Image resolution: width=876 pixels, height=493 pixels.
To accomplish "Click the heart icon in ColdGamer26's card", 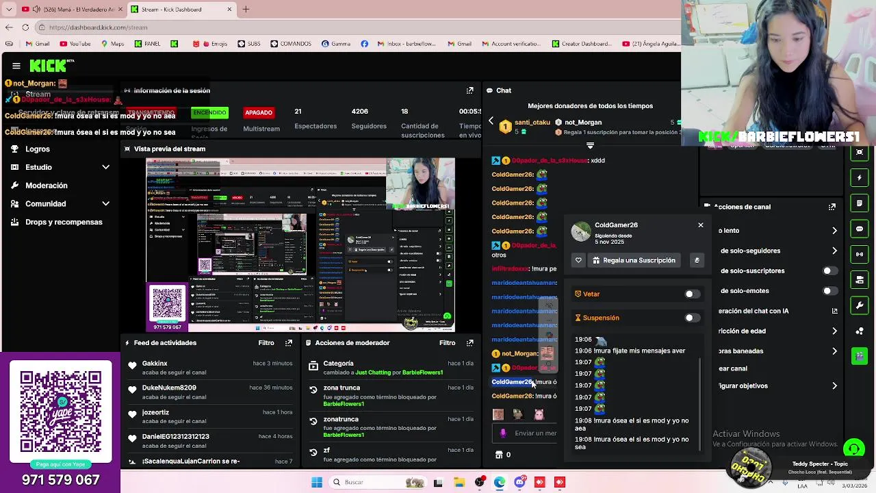I will 578,260.
